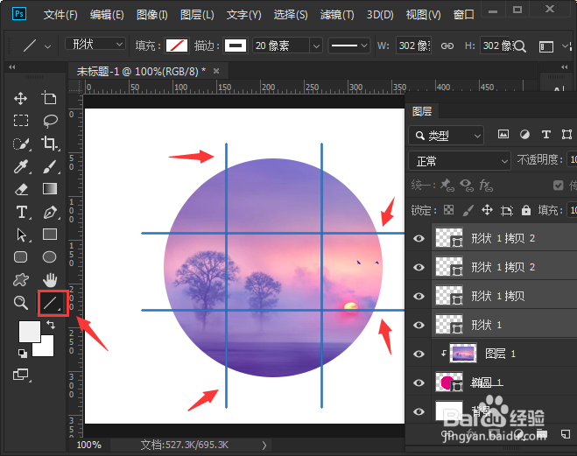Link width and height values
Viewport: 577px width, 456px height.
point(447,46)
